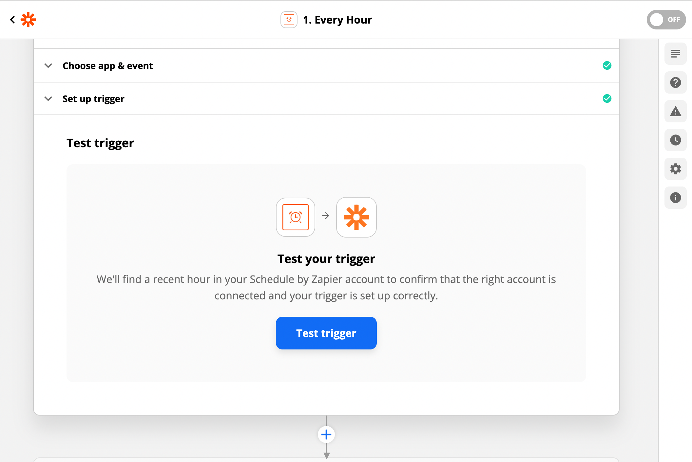View warnings via the alert triangle icon
The image size is (692, 462).
[x=675, y=111]
